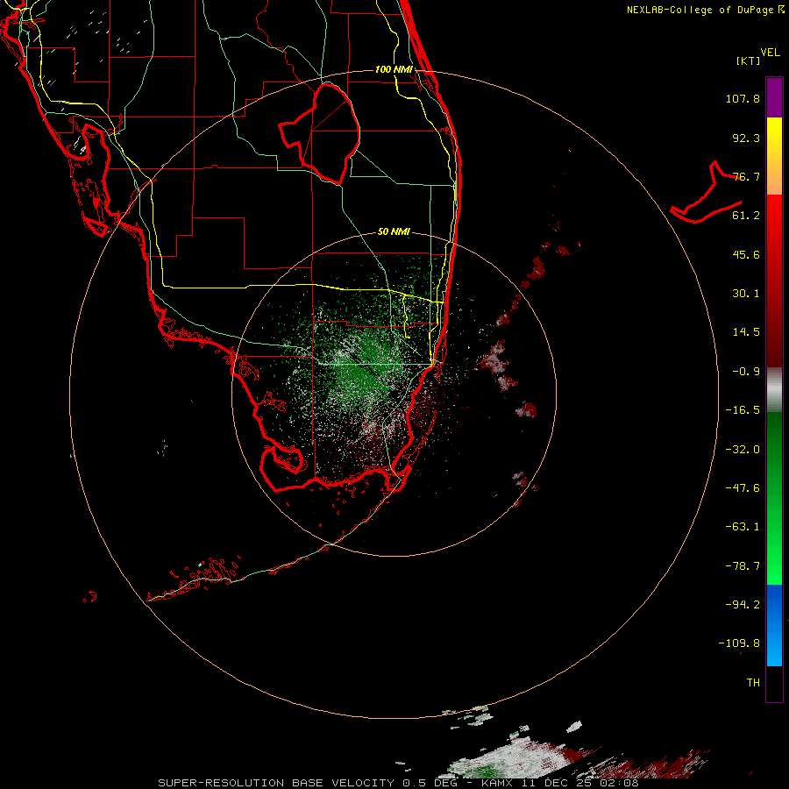Click the 45.6 legend value
Screen dimensions: 789x789
(746, 254)
